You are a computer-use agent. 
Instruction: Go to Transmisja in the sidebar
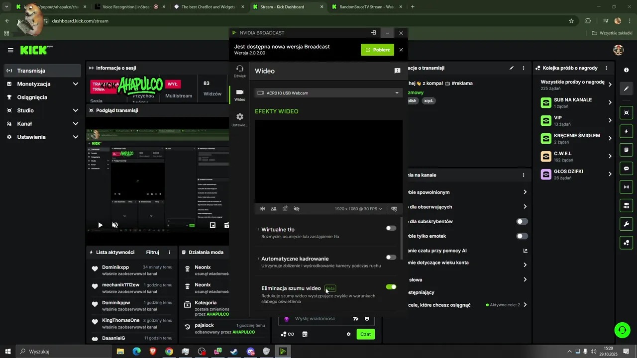click(42, 71)
